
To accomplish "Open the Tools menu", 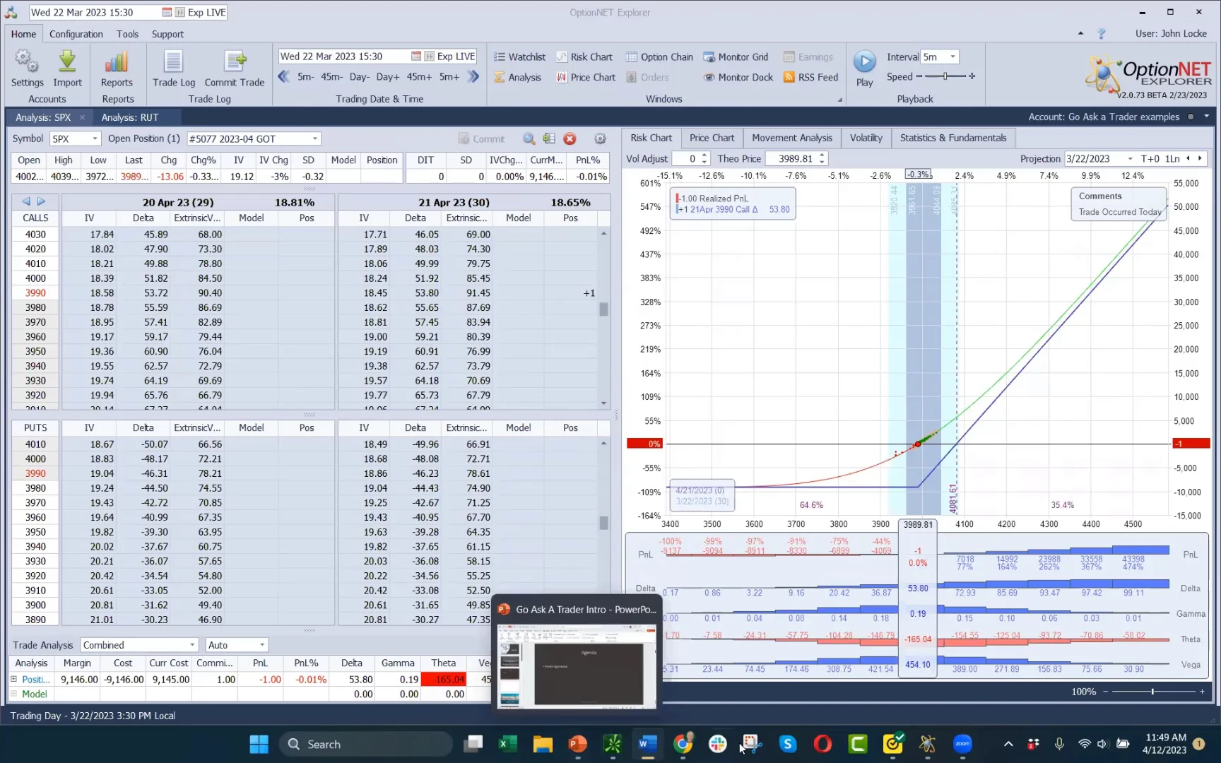I will [127, 34].
